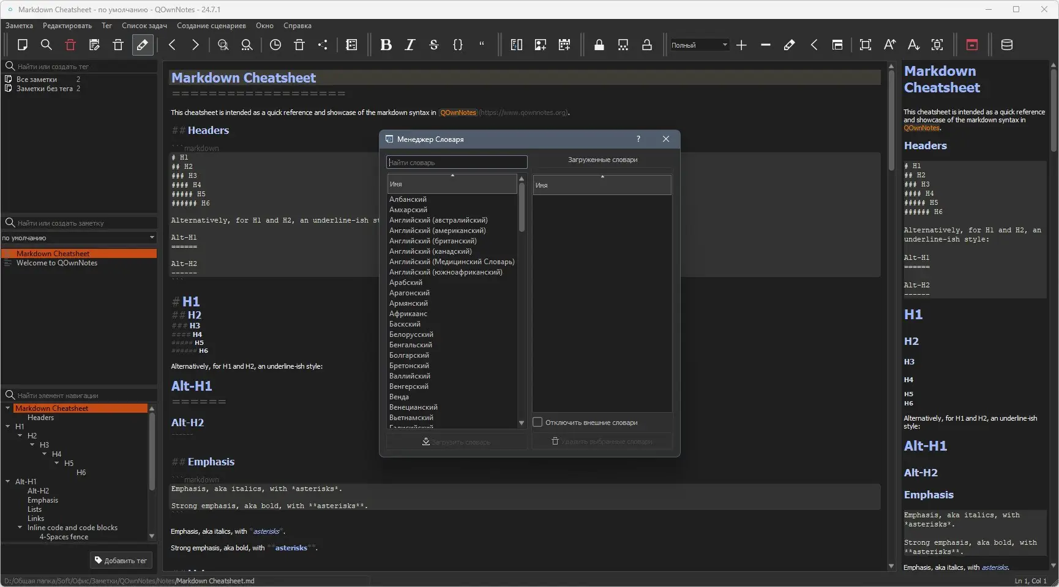Screen dimensions: 1059x587
Task: Click the share note icon
Action: tap(323, 45)
